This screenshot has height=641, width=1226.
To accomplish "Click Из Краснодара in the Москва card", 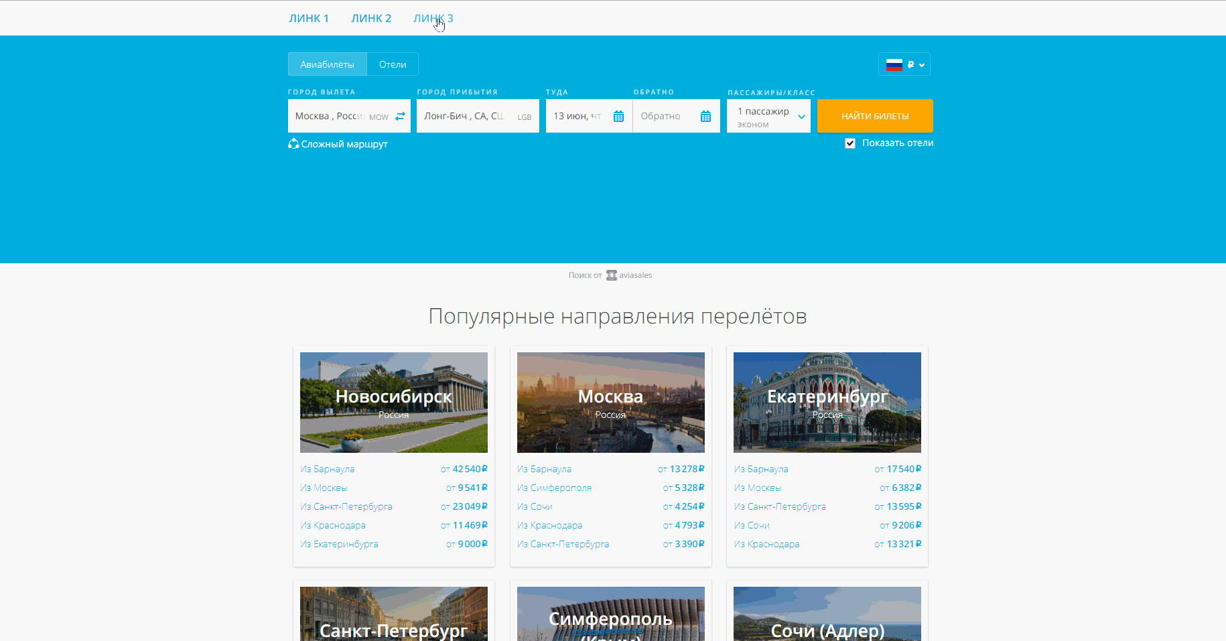I will click(550, 525).
